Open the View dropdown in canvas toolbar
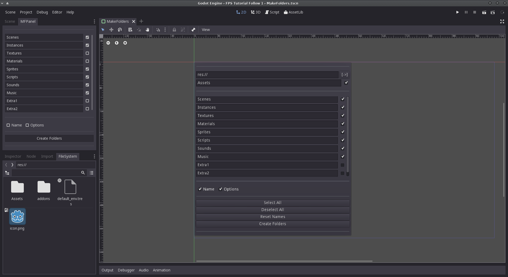508x277 pixels. point(206,30)
